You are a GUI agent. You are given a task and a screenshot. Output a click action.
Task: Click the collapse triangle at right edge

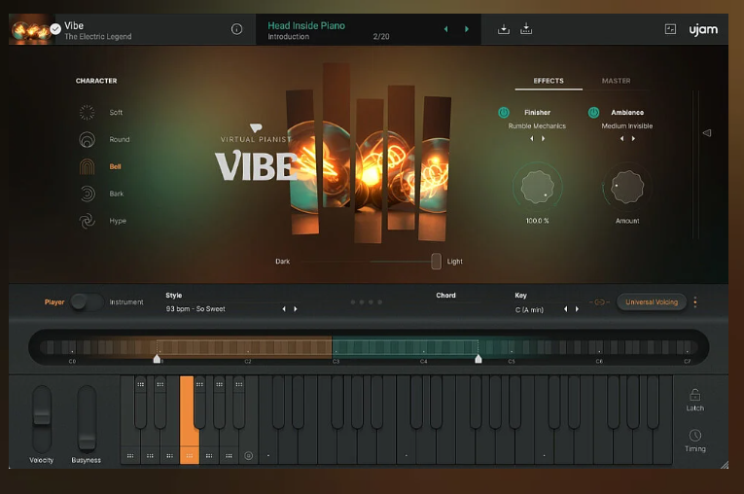(706, 133)
